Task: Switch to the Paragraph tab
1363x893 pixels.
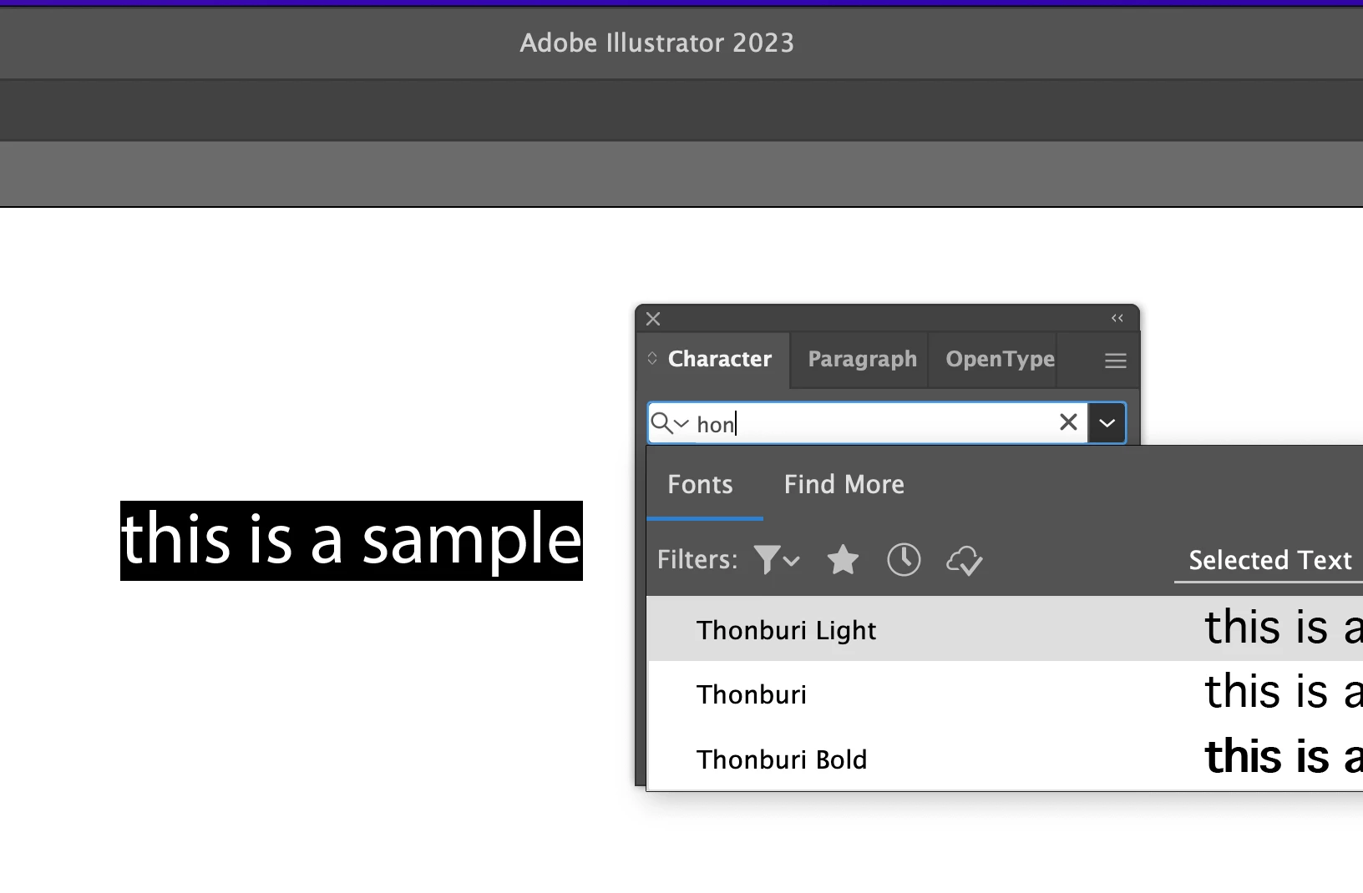Action: tap(862, 359)
